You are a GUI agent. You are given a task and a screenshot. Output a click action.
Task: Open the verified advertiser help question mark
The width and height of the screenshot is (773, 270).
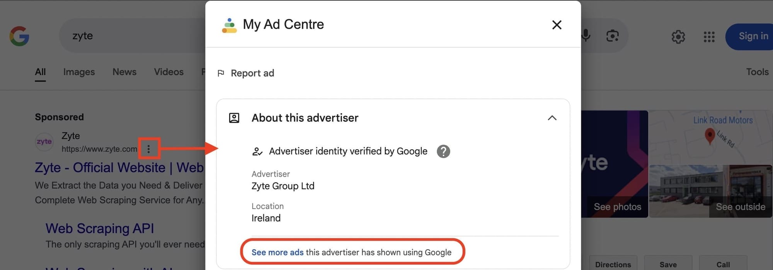[443, 151]
